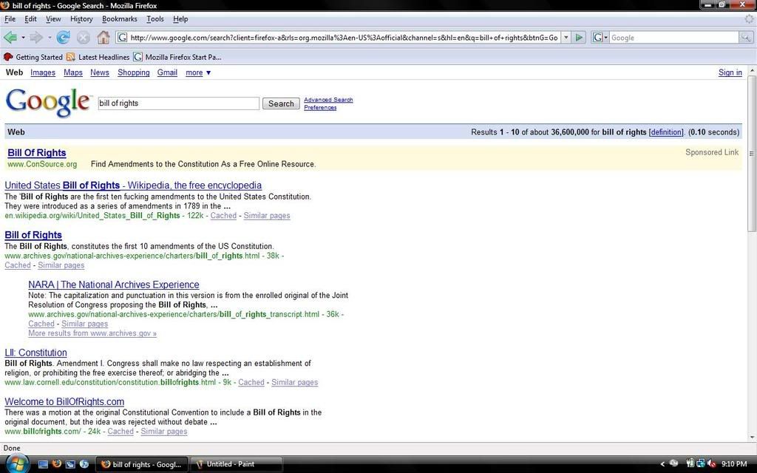Open the History menu
The width and height of the screenshot is (757, 473).
81,18
